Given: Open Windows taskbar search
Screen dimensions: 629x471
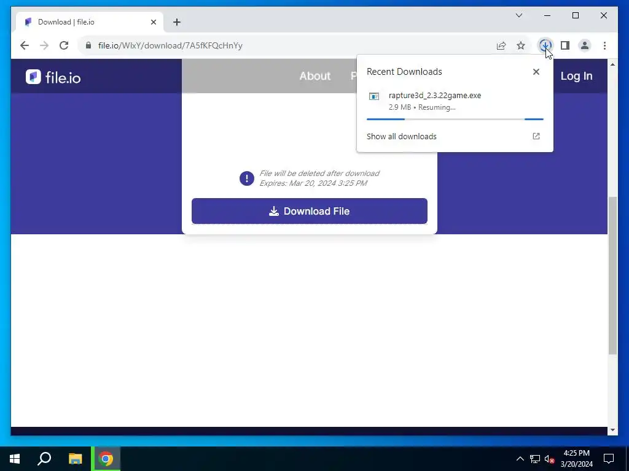Looking at the screenshot, I should pyautogui.click(x=44, y=459).
